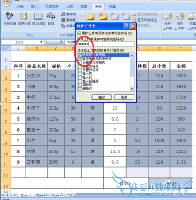Image resolution: width=196 pixels, height=200 pixels.
Task: Go to the previous comment icon
Action: (114, 16)
